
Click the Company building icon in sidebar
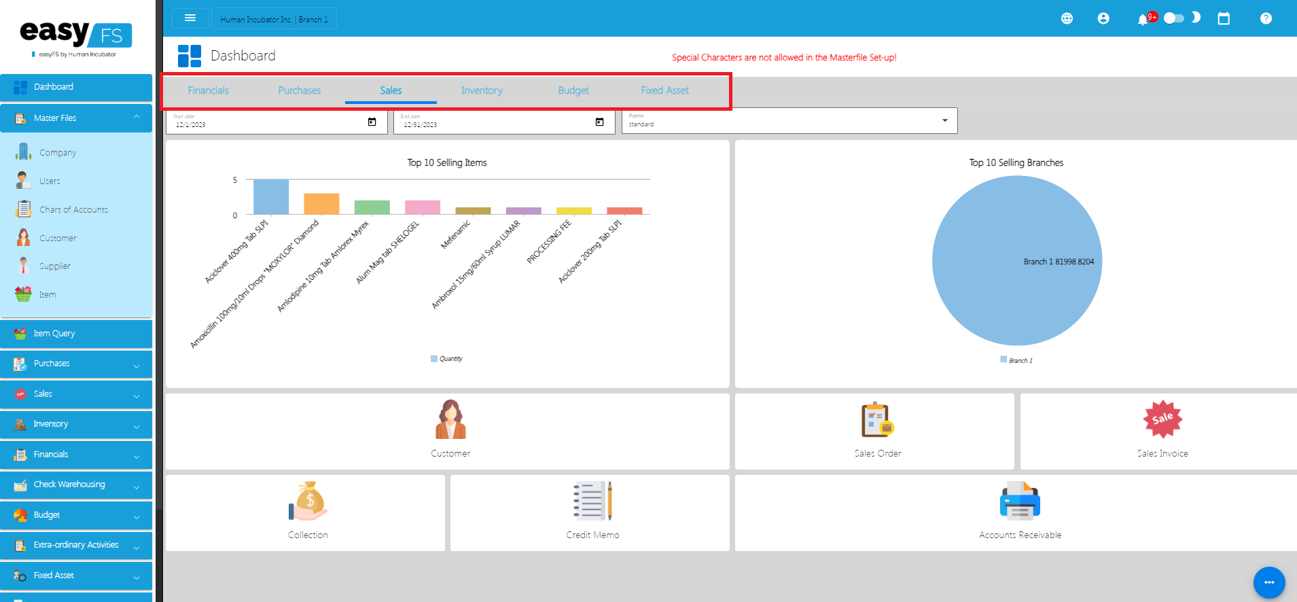24,152
